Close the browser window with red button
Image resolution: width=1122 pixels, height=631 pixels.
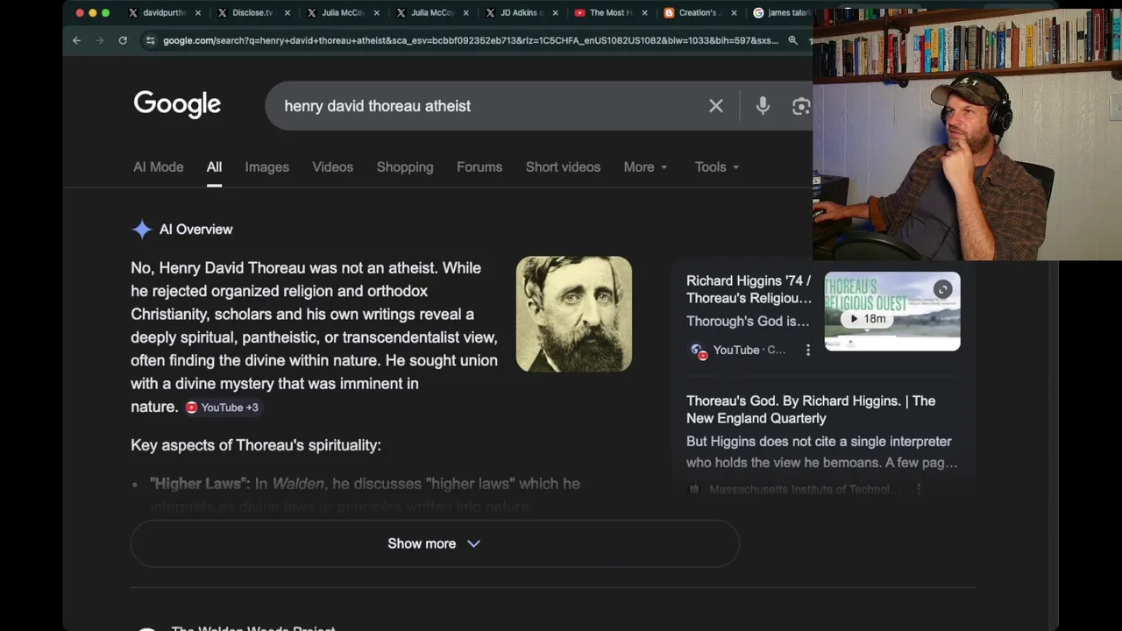pyautogui.click(x=80, y=13)
